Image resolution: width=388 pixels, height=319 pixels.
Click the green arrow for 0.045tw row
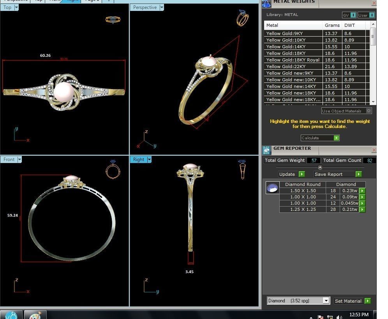pyautogui.click(x=362, y=203)
